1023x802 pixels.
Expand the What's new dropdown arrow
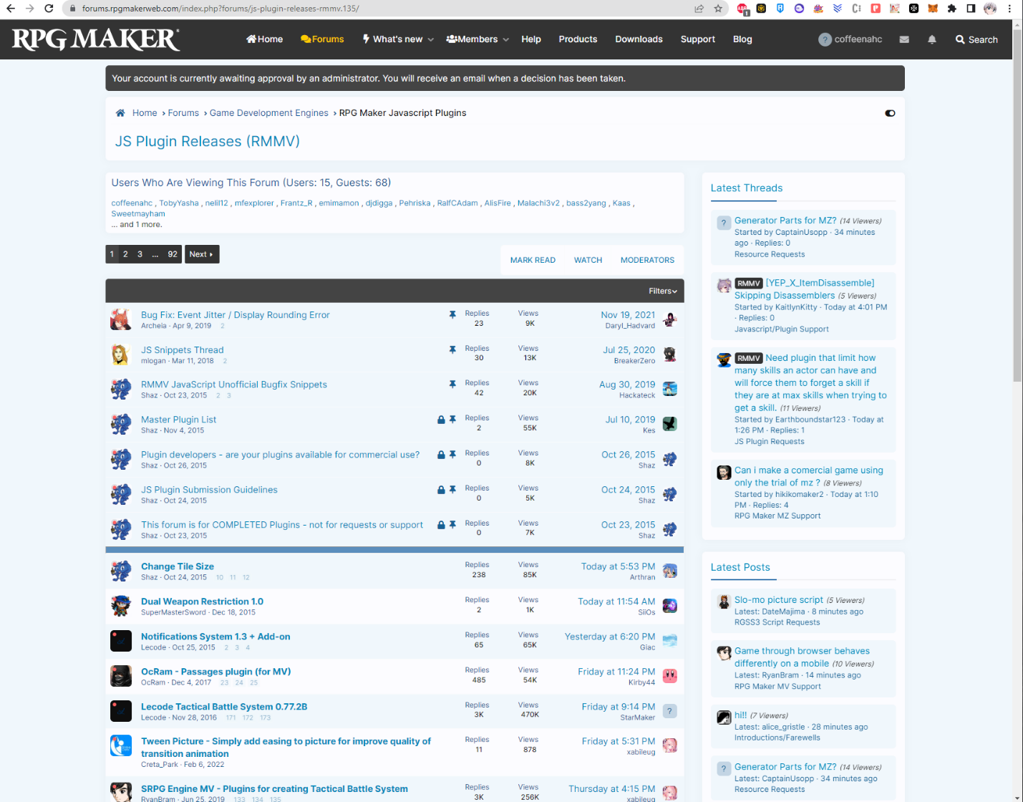pos(431,39)
